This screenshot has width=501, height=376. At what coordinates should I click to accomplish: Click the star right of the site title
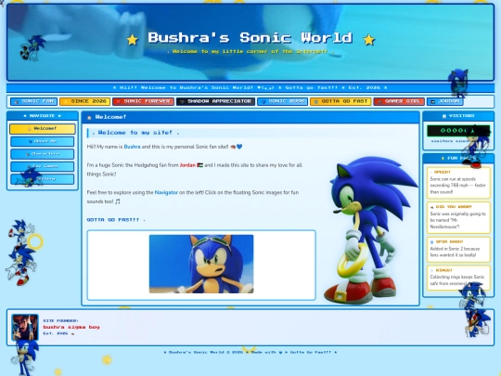coord(369,40)
